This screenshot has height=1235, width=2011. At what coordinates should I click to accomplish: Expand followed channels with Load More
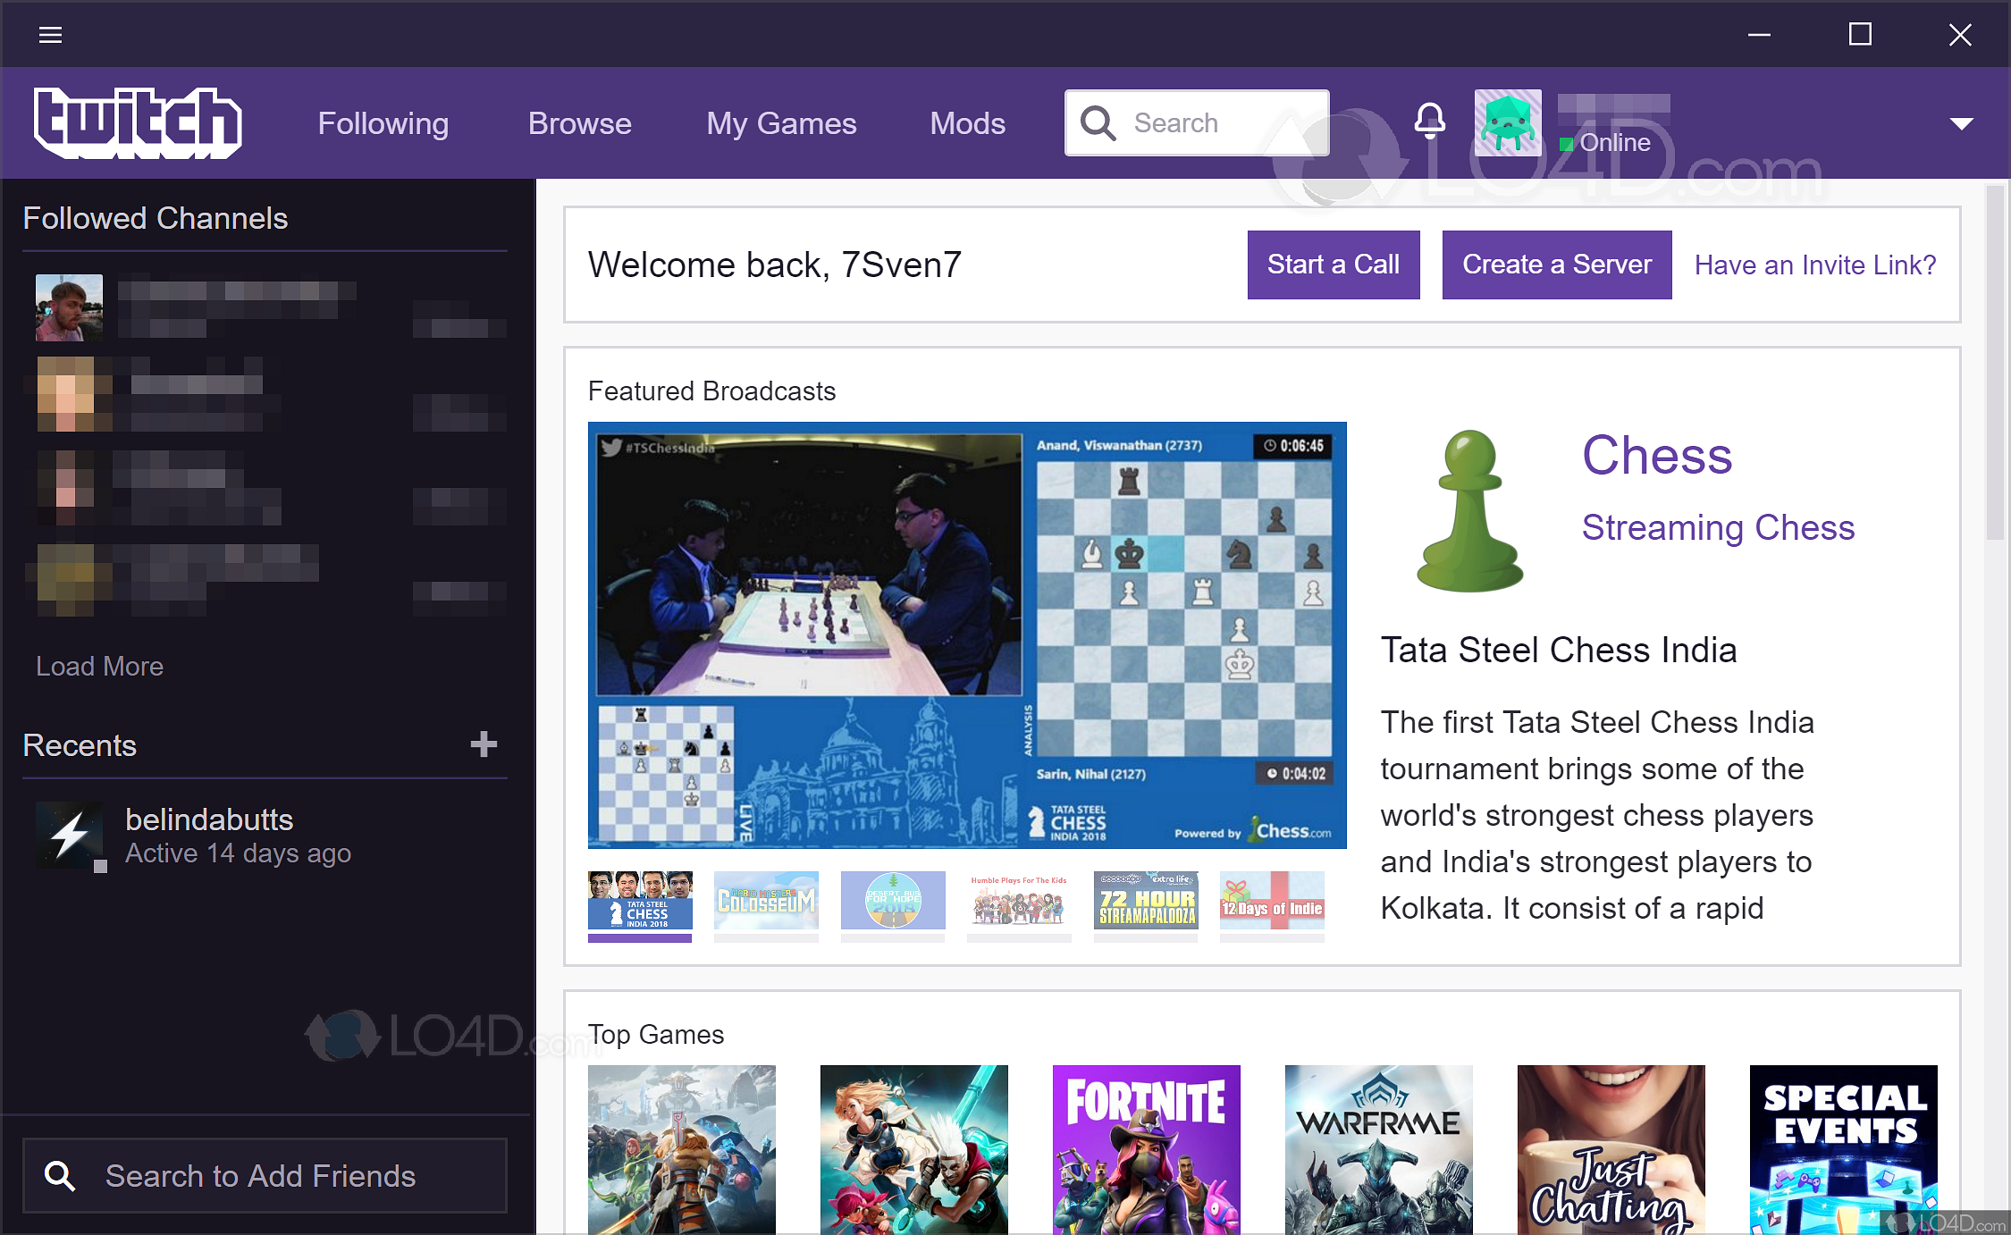[x=99, y=667]
